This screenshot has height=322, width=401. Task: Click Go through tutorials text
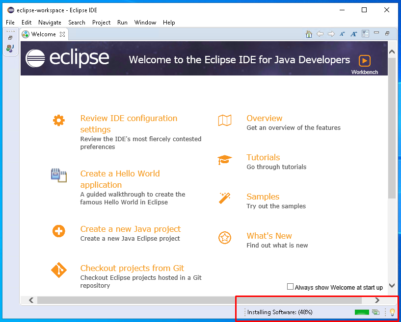point(276,167)
